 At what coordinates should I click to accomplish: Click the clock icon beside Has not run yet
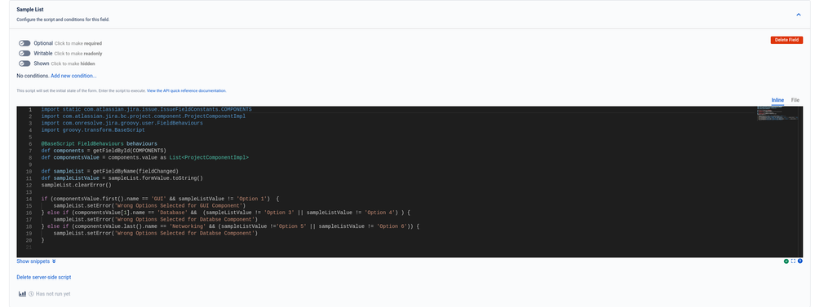tap(31, 294)
